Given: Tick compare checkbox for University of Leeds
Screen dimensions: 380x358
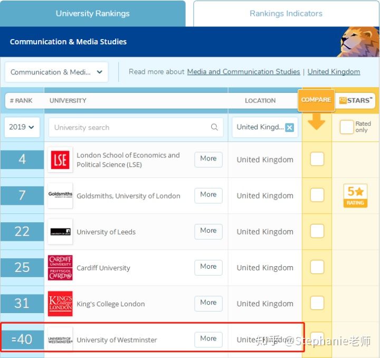Looking at the screenshot, I should click(317, 231).
